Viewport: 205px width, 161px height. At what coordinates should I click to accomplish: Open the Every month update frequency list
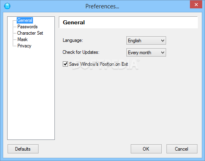tap(146, 53)
